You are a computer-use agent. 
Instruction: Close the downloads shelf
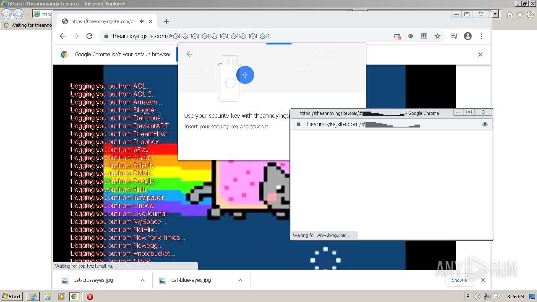tap(483, 280)
